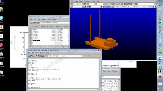The image size is (163, 91).
Task: Open COEF column header dropdown arrow
Action: click(54, 27)
